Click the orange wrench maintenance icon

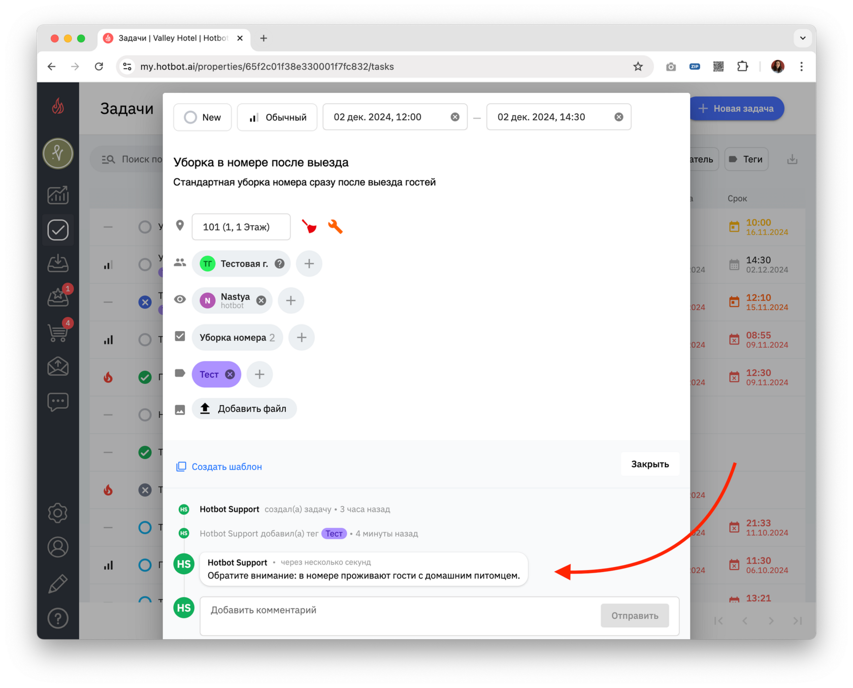click(335, 226)
